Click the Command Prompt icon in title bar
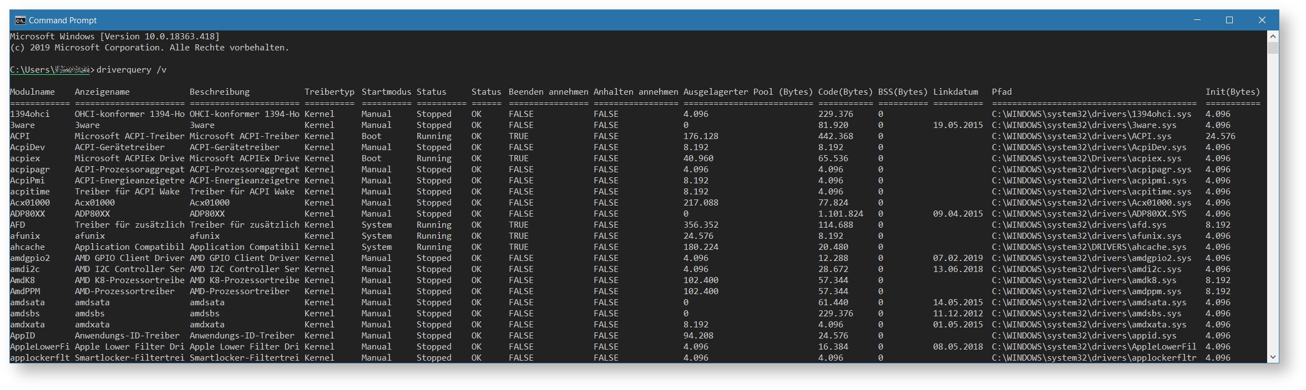This screenshot has width=1306, height=390. point(20,20)
